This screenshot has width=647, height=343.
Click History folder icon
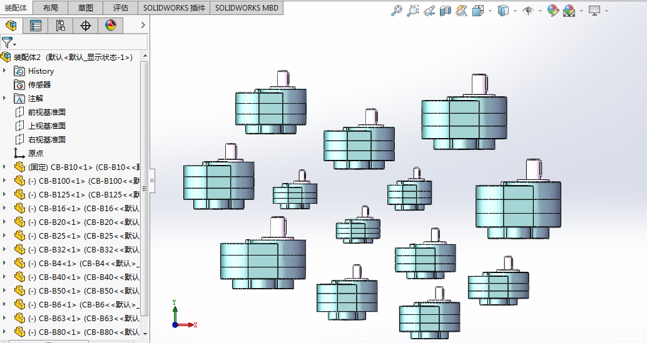tap(19, 71)
